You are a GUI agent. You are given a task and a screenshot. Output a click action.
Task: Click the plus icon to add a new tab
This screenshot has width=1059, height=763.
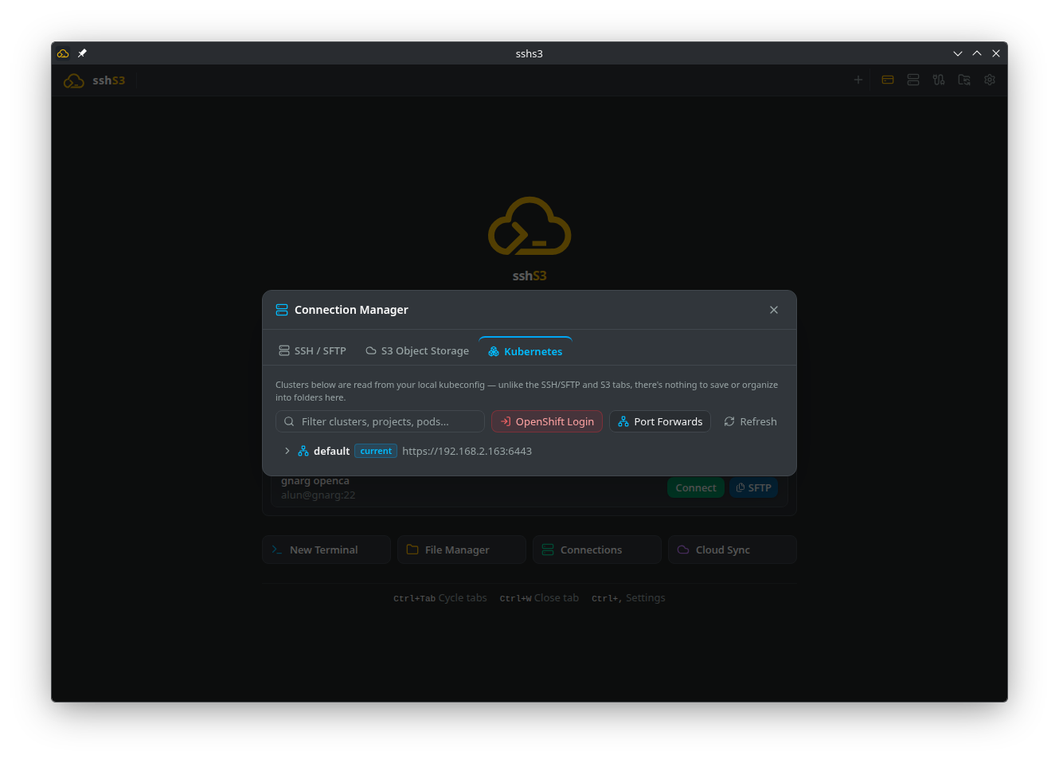coord(858,80)
